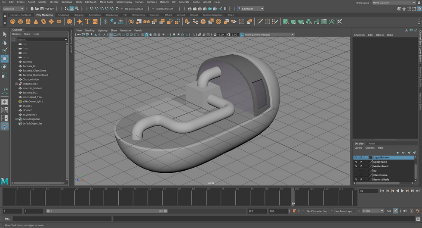Click move layer up icon
This screenshot has height=228, width=422.
tap(398, 153)
